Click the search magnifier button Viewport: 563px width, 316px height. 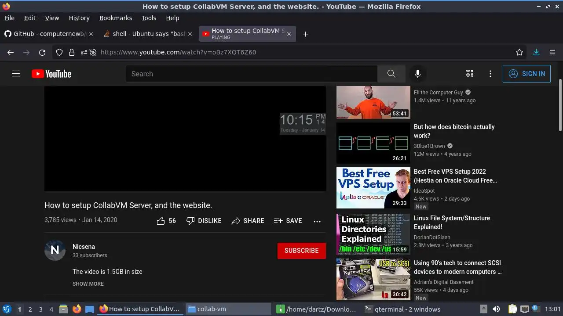tap(391, 74)
